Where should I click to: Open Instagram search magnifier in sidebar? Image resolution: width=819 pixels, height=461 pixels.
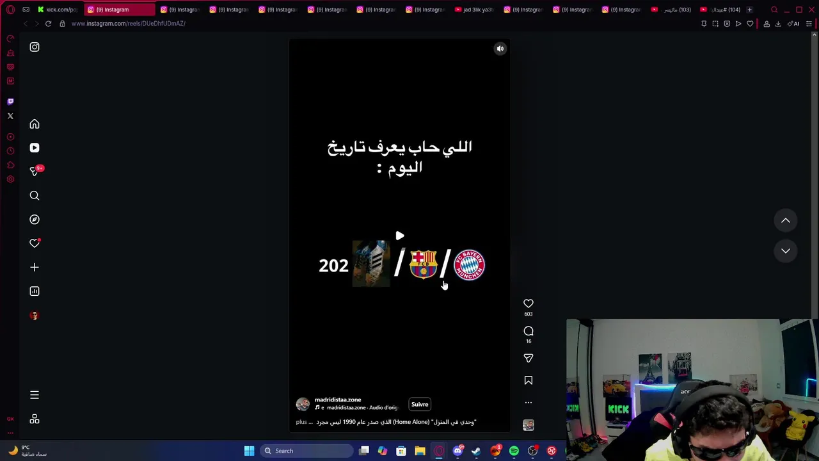click(x=35, y=196)
